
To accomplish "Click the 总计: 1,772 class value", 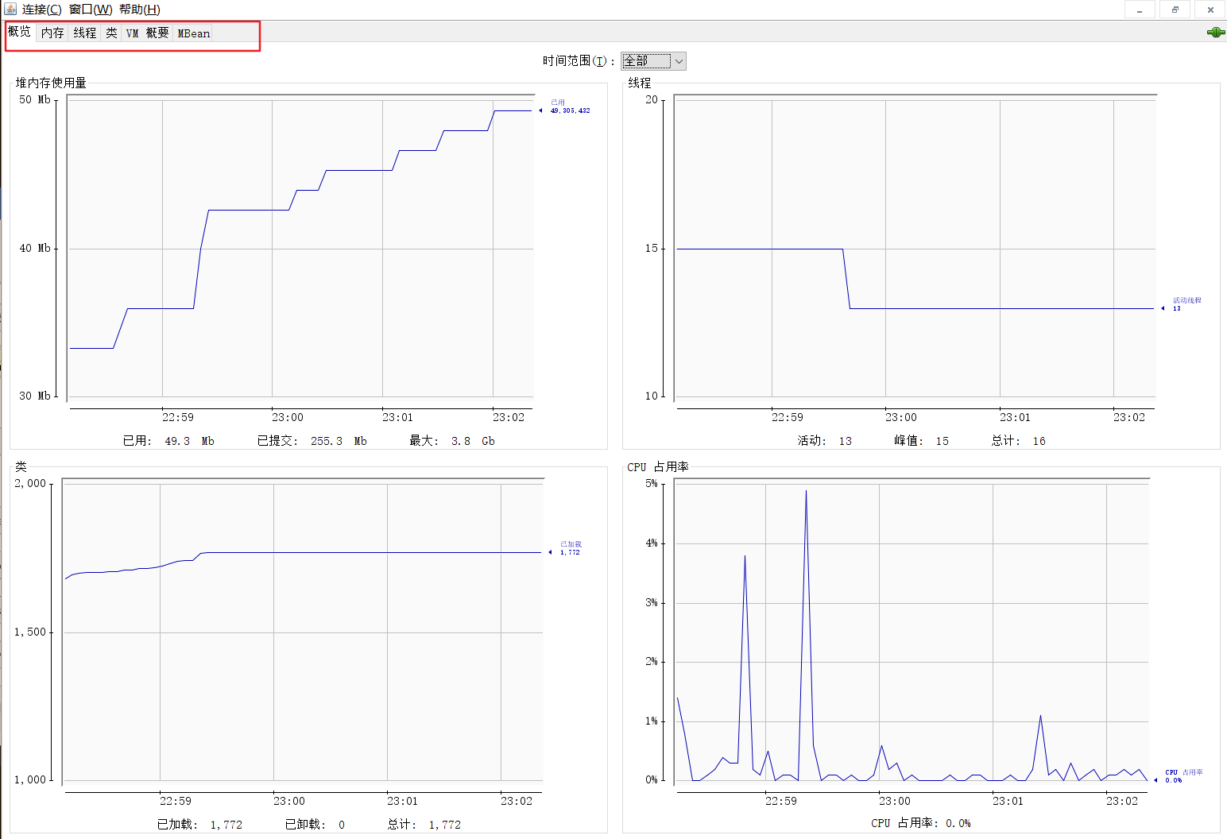I will [x=424, y=825].
